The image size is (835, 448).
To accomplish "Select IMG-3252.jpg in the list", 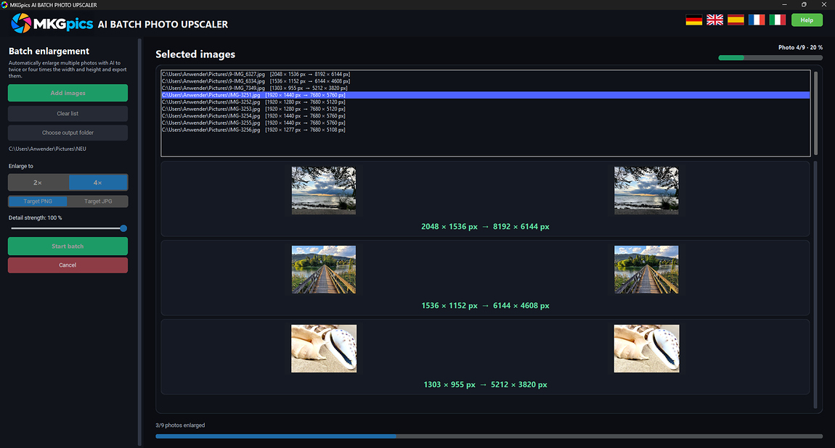I will point(485,102).
